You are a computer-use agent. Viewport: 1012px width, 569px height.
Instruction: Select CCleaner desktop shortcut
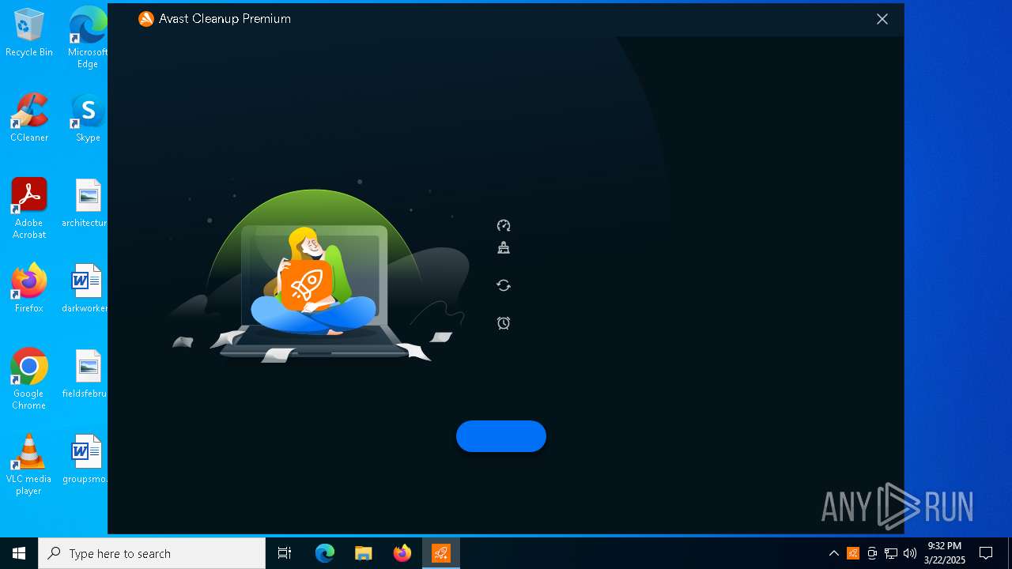(x=29, y=118)
